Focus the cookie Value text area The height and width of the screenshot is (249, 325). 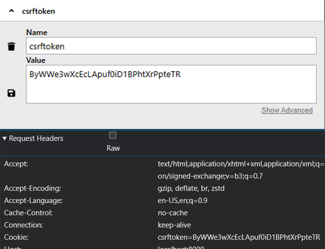tap(171, 84)
